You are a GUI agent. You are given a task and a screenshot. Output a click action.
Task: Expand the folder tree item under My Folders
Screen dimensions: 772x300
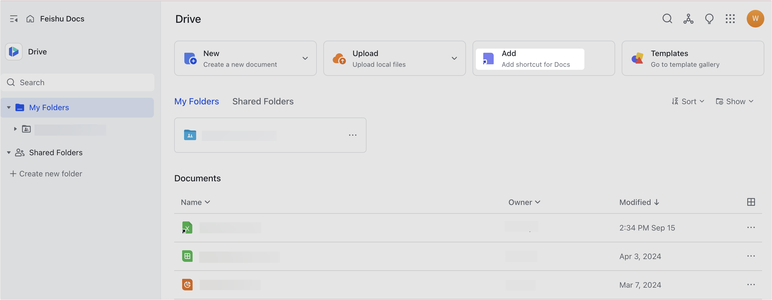coord(15,129)
